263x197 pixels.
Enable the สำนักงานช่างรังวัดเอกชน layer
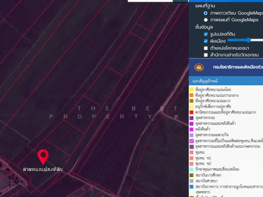coord(205,55)
